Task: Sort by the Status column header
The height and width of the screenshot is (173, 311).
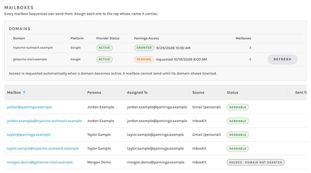Action: [x=232, y=92]
